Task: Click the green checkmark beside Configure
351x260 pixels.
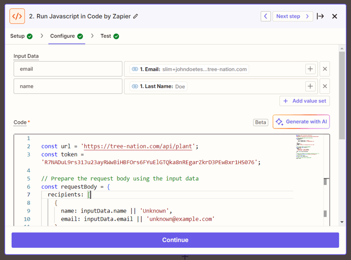Action: point(80,36)
